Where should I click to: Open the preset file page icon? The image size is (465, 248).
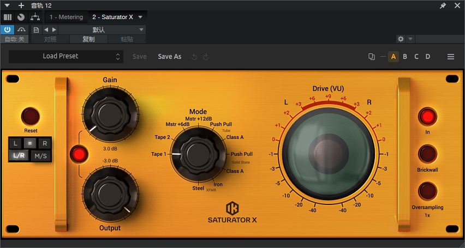point(36,30)
